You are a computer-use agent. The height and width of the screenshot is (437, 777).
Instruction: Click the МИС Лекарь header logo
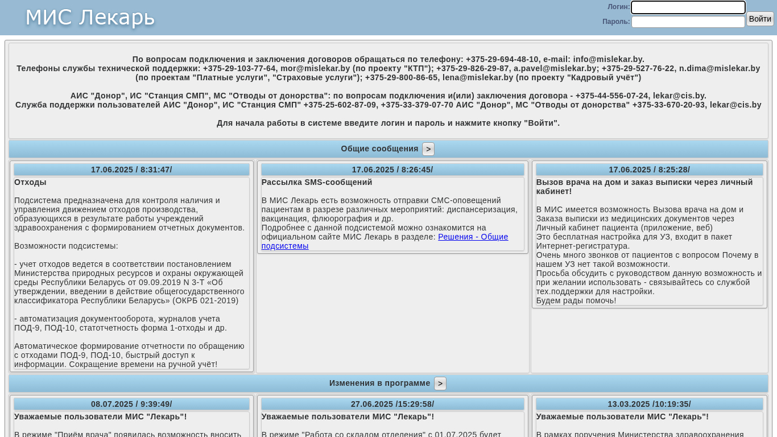click(90, 18)
